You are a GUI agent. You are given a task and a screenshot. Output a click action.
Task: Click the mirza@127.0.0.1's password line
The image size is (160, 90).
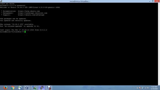click(x=13, y=5)
